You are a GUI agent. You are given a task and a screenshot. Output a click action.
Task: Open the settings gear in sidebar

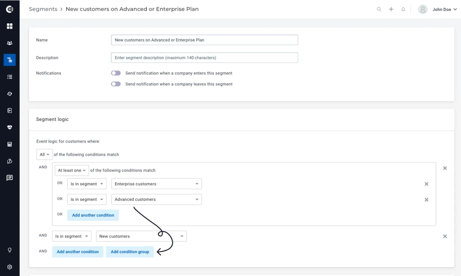tap(10, 267)
